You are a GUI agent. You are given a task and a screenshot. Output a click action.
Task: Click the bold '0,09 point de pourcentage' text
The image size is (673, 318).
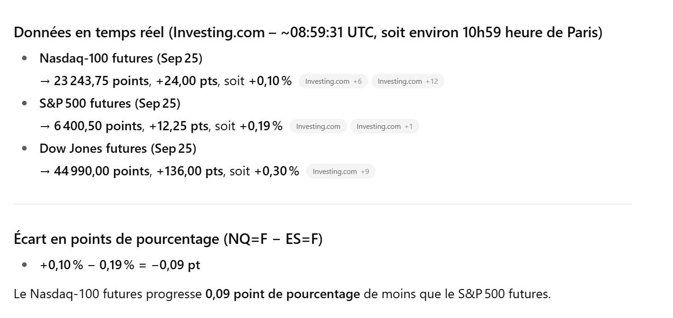pos(282,294)
